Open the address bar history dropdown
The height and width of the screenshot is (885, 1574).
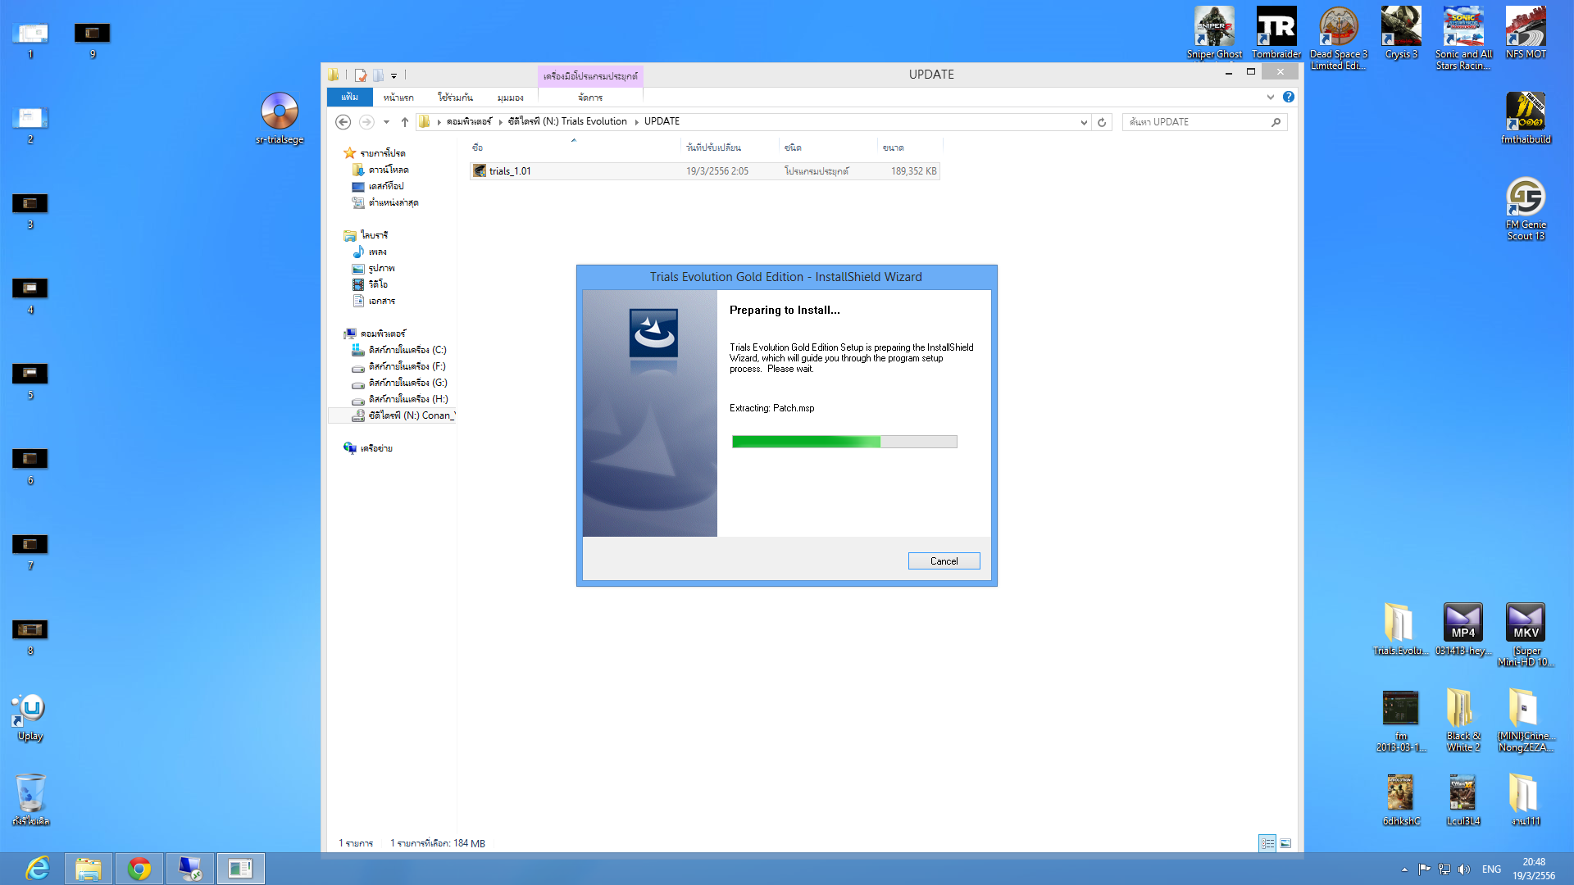1084,122
